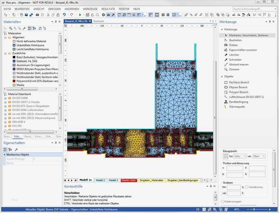
Task: Select the Randbedingung object tool
Action: (x=238, y=102)
